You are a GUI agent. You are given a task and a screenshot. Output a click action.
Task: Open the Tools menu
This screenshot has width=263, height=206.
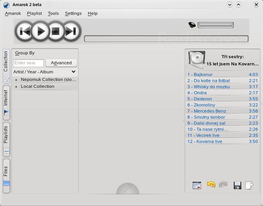click(53, 13)
